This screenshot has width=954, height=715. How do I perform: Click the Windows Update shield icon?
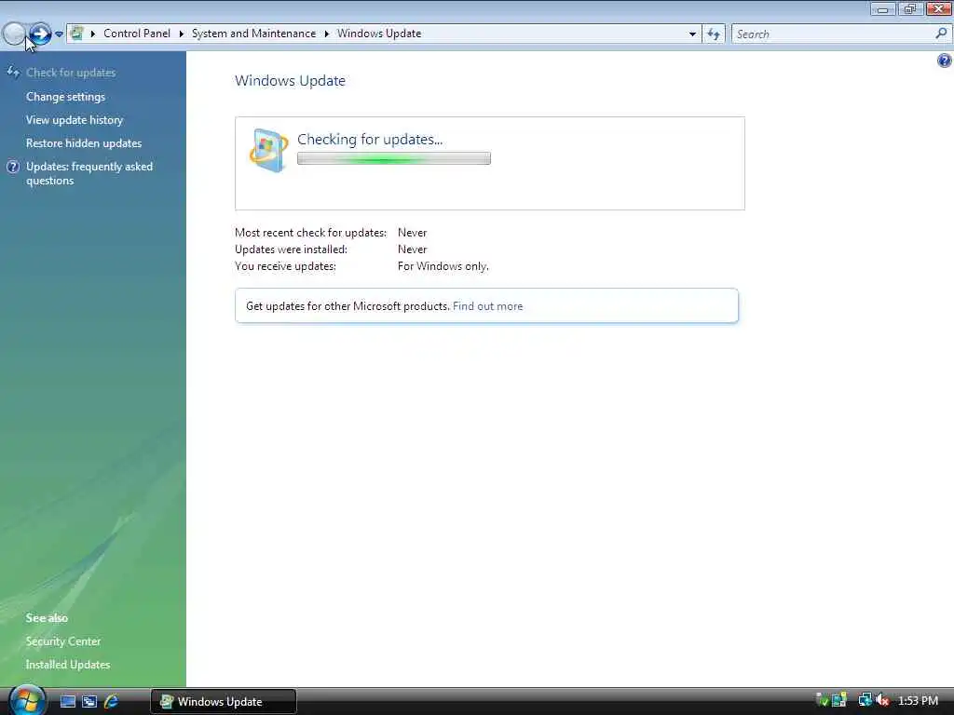[x=268, y=150]
